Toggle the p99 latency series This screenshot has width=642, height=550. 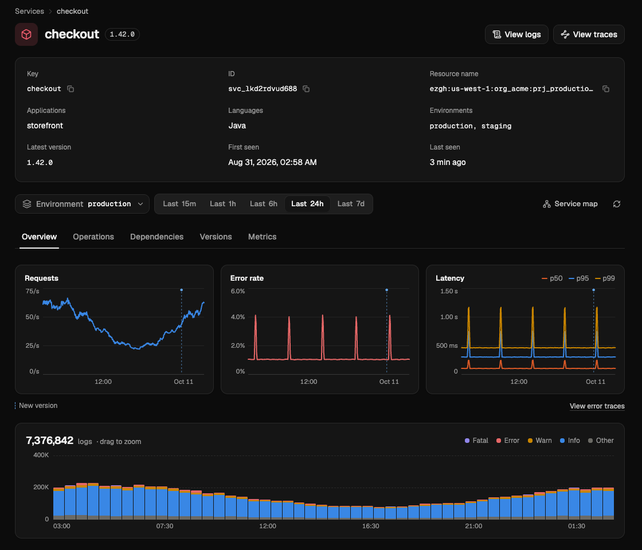(605, 278)
